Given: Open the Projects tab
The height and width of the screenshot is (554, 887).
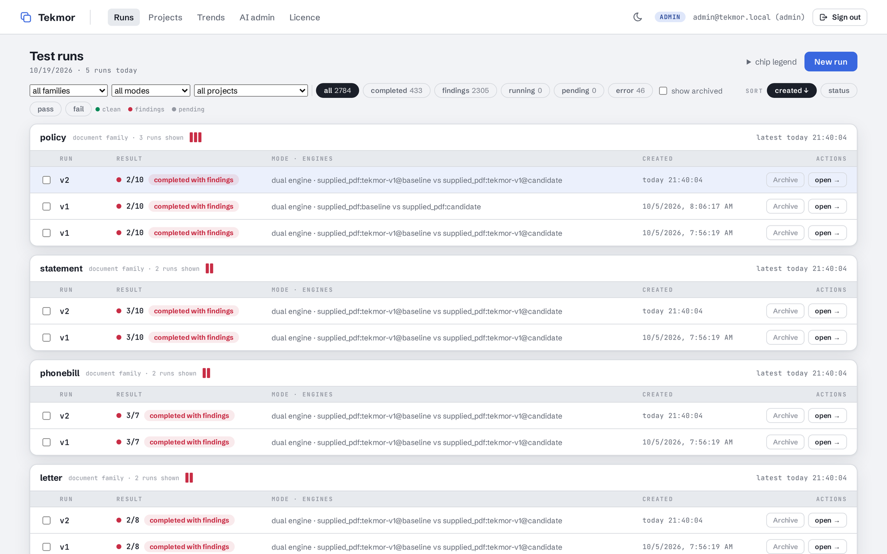Looking at the screenshot, I should point(165,17).
